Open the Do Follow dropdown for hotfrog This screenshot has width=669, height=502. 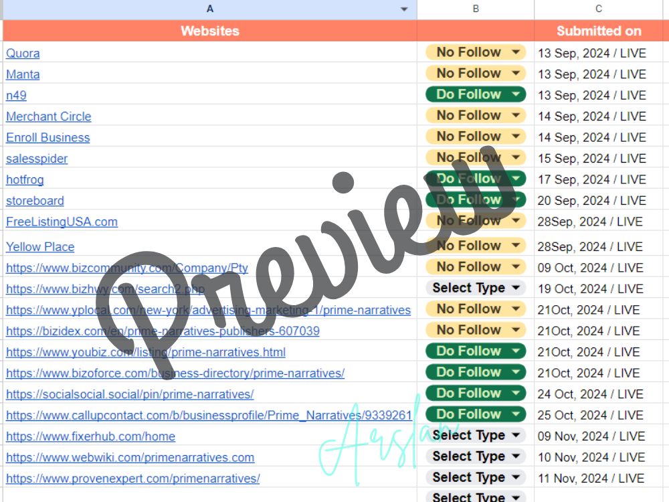coord(476,179)
